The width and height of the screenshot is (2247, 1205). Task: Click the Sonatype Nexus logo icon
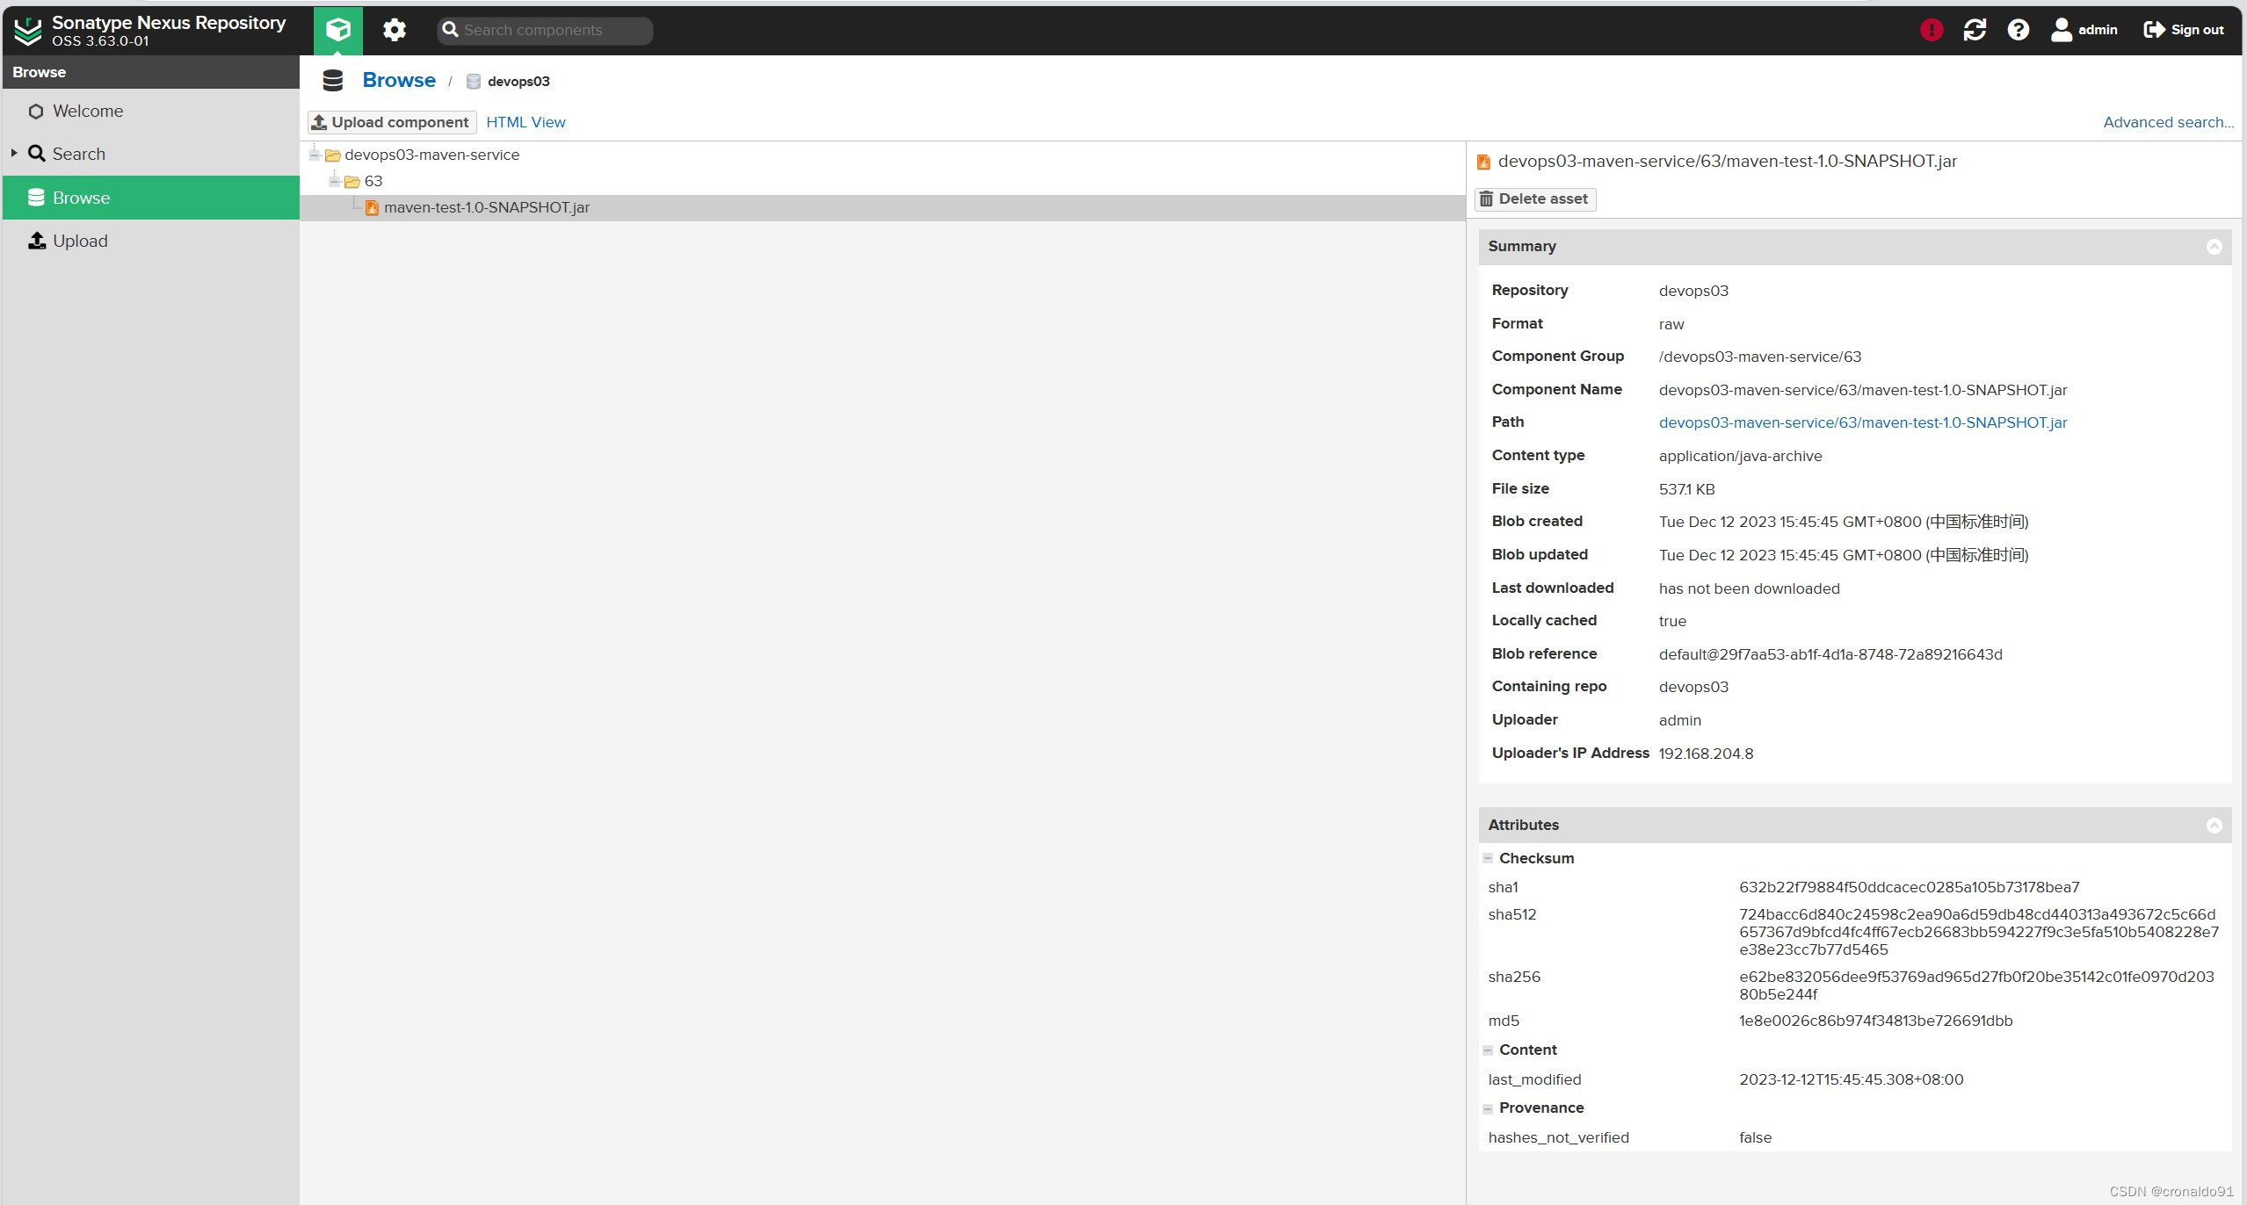point(28,30)
